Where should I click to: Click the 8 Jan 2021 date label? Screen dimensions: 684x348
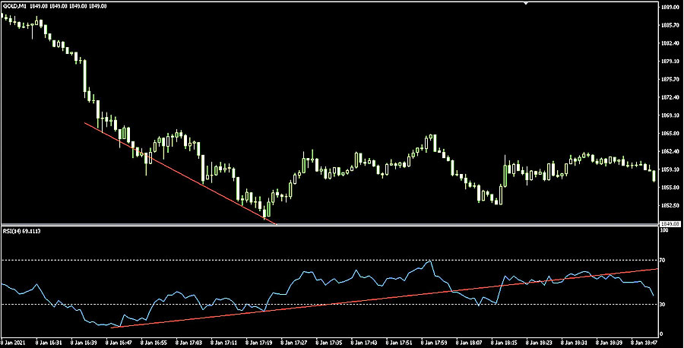click(x=13, y=343)
